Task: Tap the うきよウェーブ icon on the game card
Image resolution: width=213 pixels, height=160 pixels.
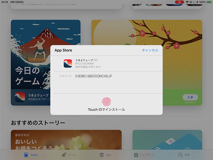Action: [x=20, y=97]
